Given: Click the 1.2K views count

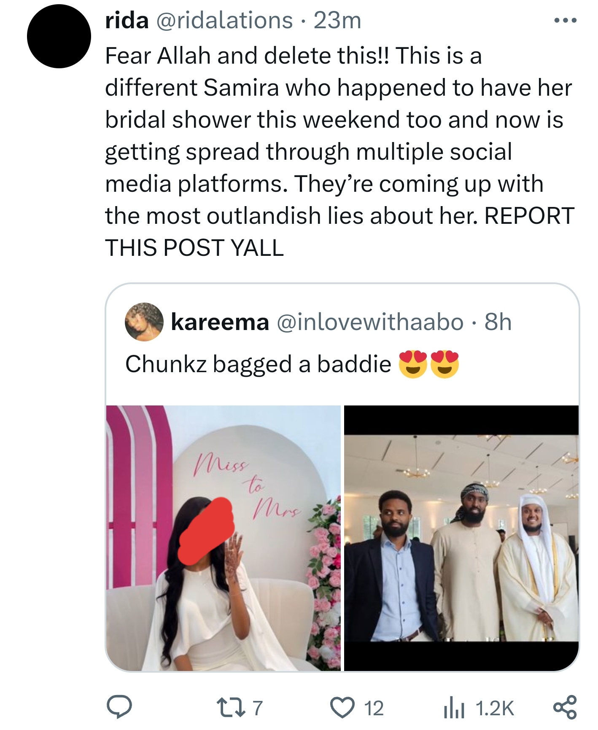Looking at the screenshot, I should point(494,709).
